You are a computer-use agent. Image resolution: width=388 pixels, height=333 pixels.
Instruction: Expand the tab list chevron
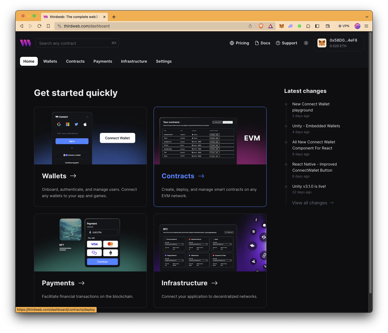point(367,17)
